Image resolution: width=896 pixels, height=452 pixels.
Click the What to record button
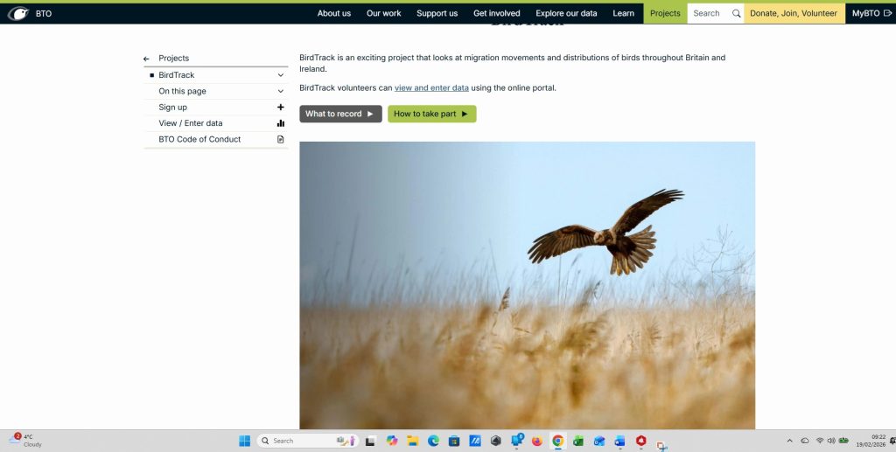340,115
